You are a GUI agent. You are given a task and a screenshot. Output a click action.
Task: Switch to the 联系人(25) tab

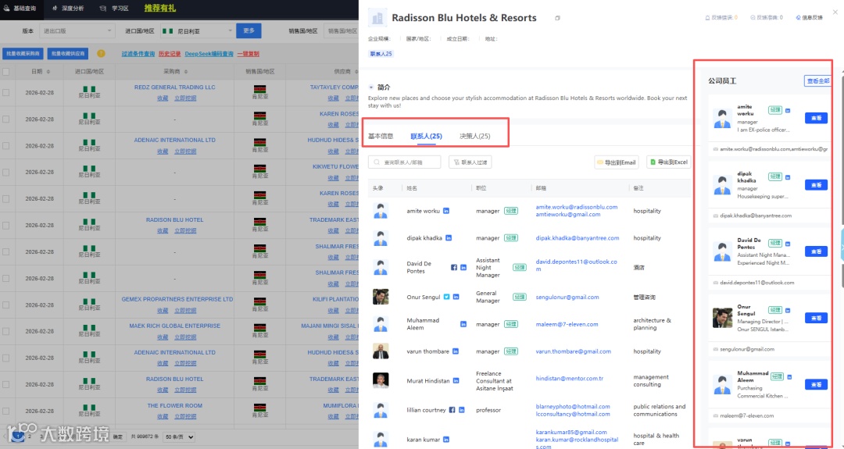coord(427,136)
